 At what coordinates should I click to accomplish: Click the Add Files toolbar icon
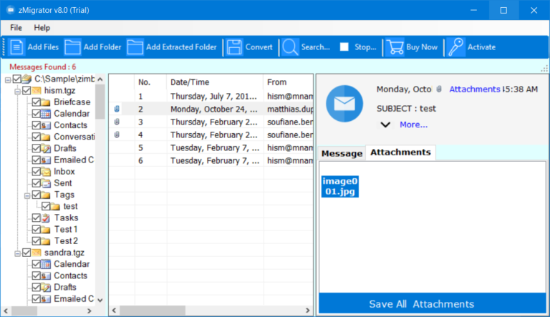tap(16, 47)
